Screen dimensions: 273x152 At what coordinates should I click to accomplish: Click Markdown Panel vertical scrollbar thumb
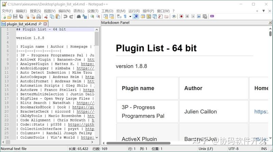pos(270,33)
